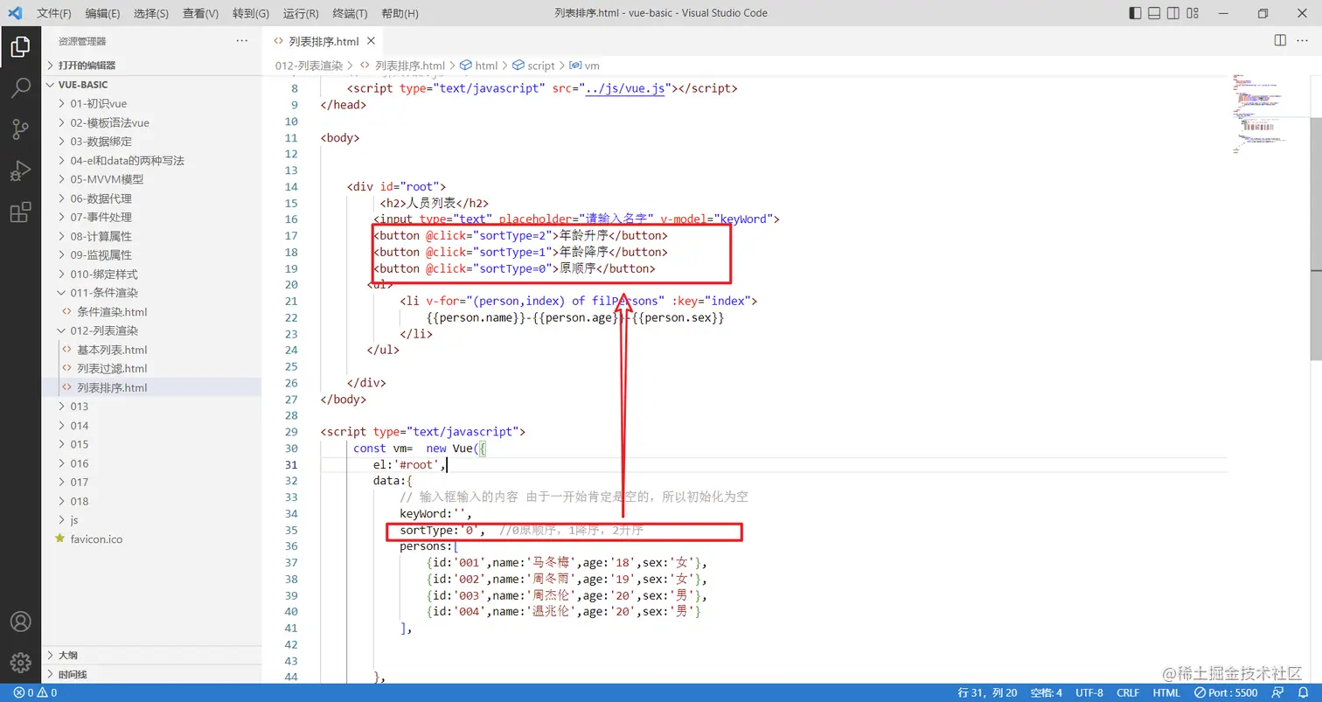
Task: Split the editor to the right
Action: tap(1280, 41)
